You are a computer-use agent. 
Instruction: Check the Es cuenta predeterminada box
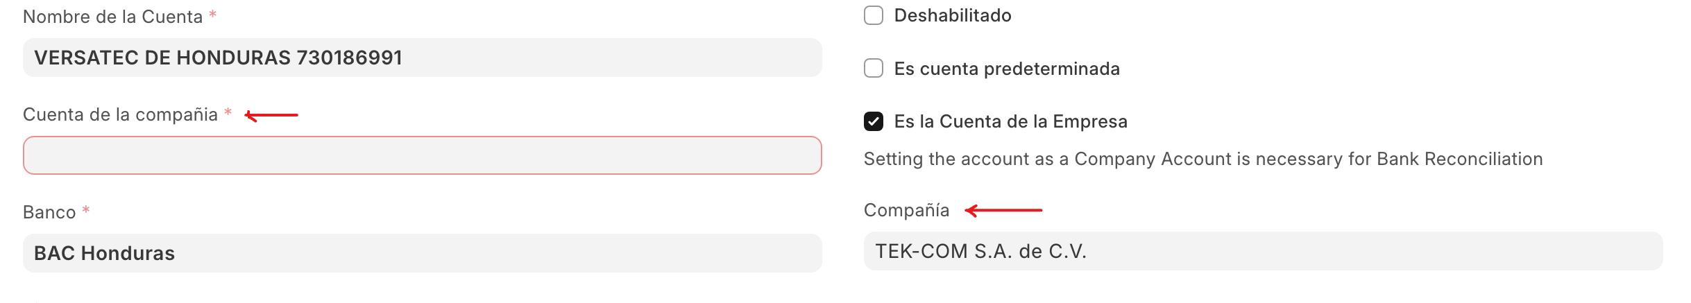click(873, 68)
